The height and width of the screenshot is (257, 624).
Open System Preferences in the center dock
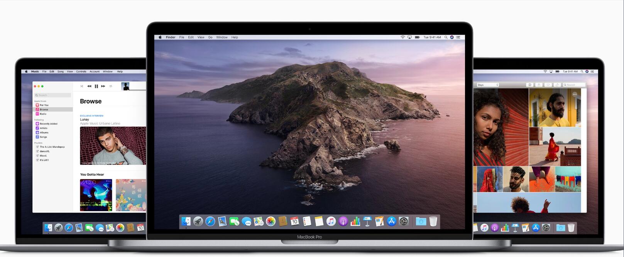click(x=404, y=221)
